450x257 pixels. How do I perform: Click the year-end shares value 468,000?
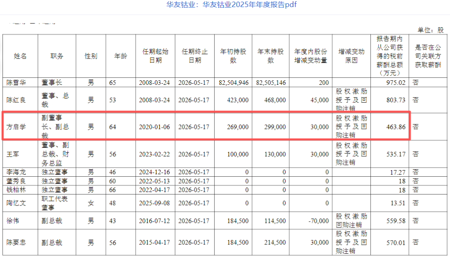tap(275, 100)
